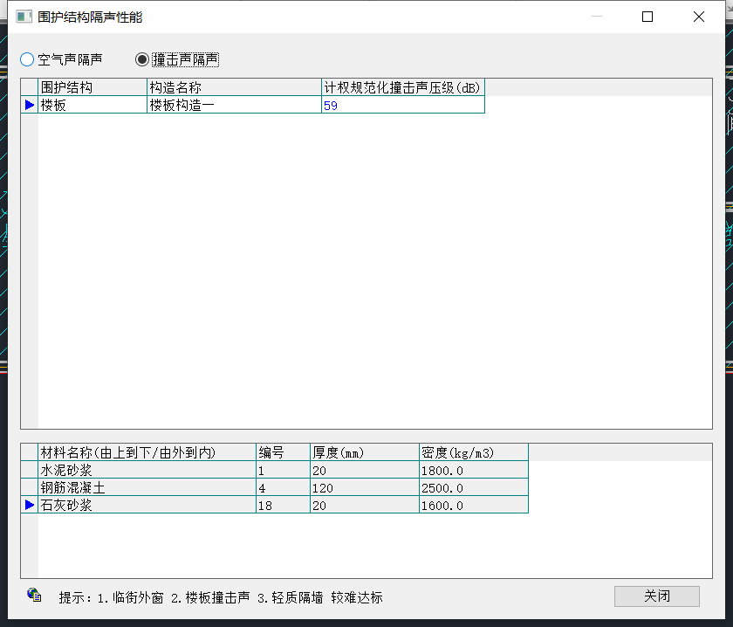Image resolution: width=733 pixels, height=627 pixels.
Task: Select the 钢筋混凝土 material row
Action: click(147, 487)
